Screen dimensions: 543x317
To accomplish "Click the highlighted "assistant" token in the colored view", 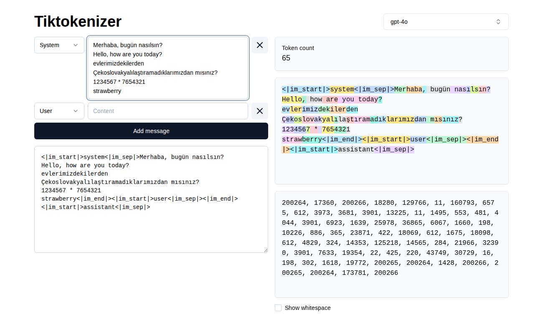I will 356,149.
